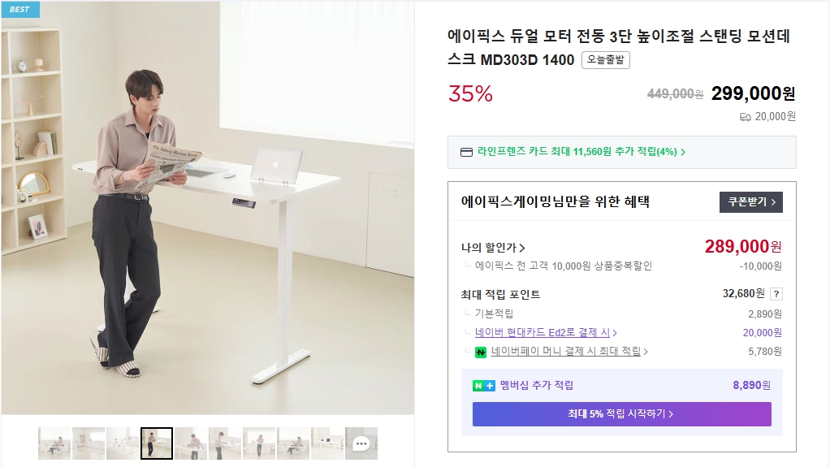The image size is (830, 467).
Task: Click the question mark help icon
Action: pyautogui.click(x=776, y=294)
